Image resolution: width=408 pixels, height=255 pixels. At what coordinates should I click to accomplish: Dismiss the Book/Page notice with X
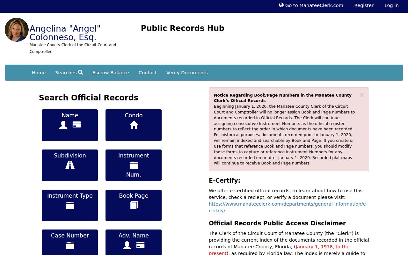click(x=361, y=95)
